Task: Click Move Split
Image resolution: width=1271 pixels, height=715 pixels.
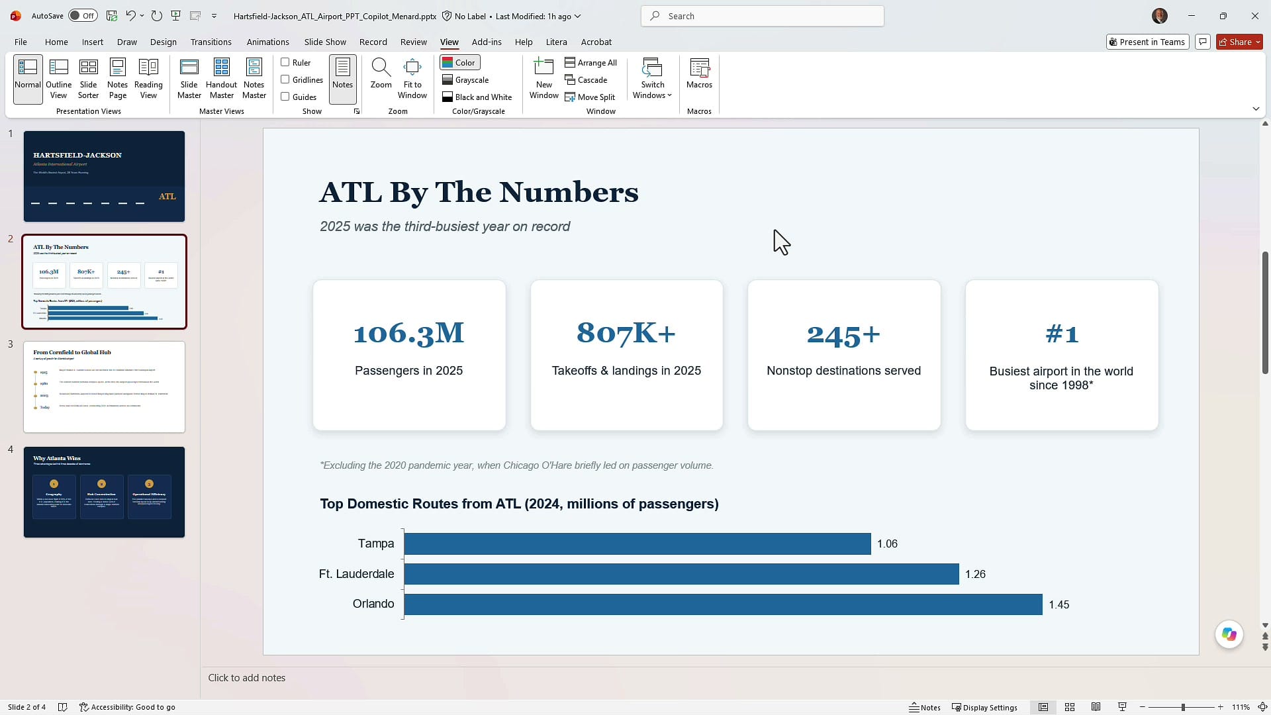Action: coord(590,97)
